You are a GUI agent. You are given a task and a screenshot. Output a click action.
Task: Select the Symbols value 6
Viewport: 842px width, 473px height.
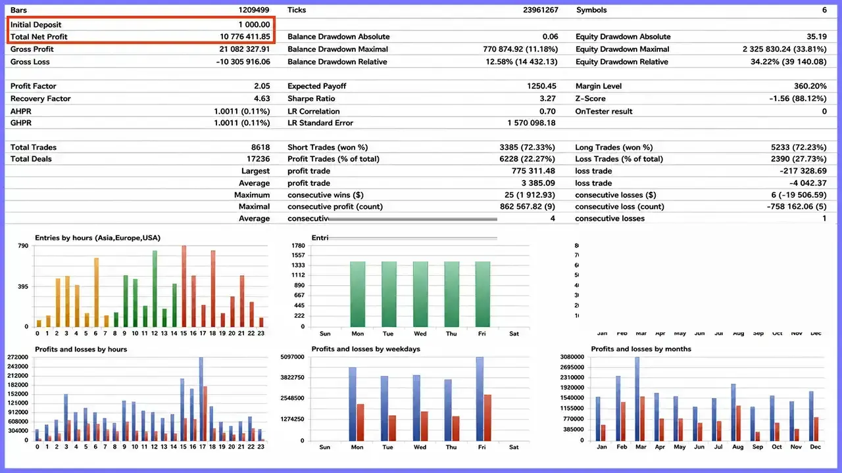[x=824, y=11]
